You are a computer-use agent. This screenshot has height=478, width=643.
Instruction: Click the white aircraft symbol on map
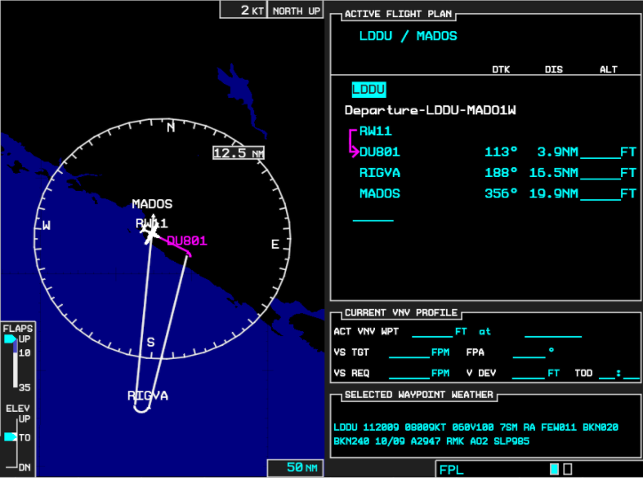pyautogui.click(x=151, y=232)
